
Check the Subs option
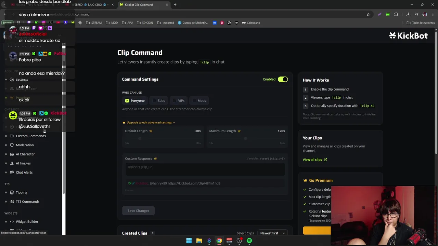[159, 100]
